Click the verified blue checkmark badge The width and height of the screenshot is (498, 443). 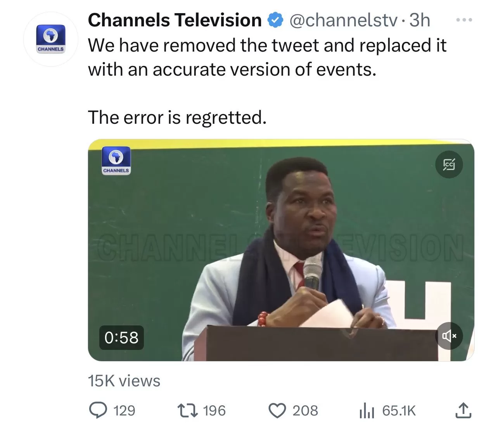[x=275, y=19]
